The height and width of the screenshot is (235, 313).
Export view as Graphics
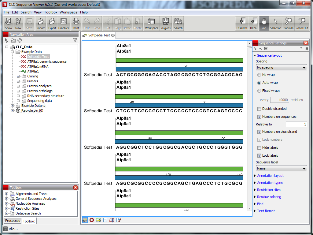(64, 23)
